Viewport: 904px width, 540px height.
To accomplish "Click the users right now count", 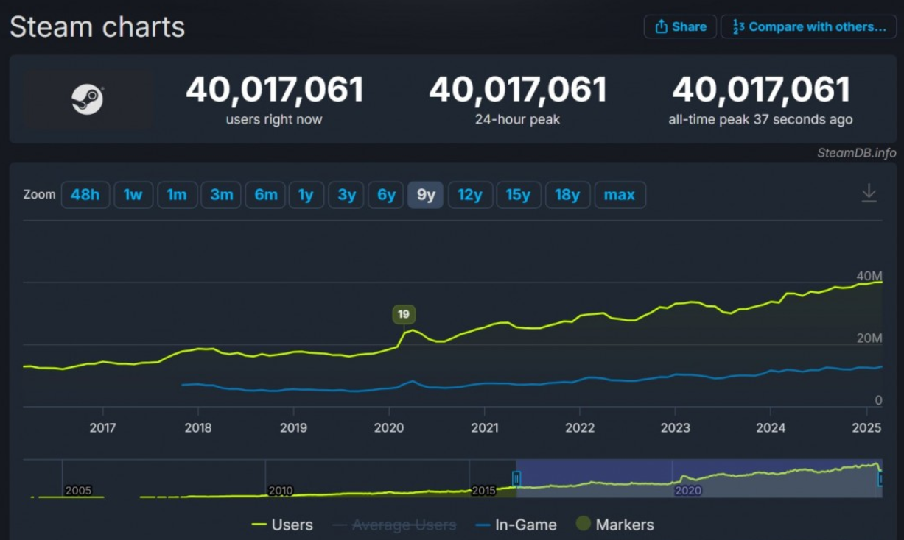I will [x=275, y=90].
